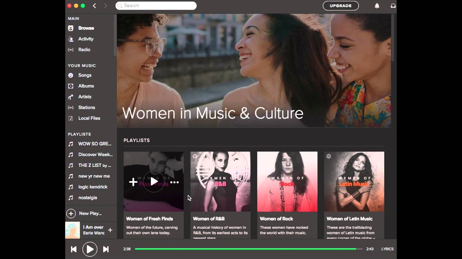Open the Women of Latin Music cover
The width and height of the screenshot is (462, 259).
(354, 182)
